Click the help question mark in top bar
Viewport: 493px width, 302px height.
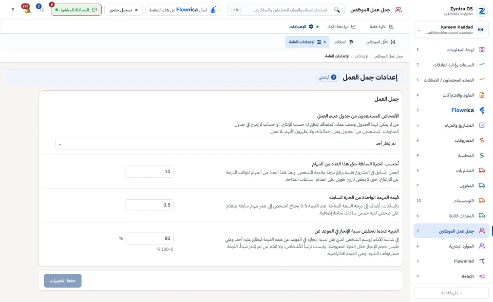pyautogui.click(x=12, y=10)
